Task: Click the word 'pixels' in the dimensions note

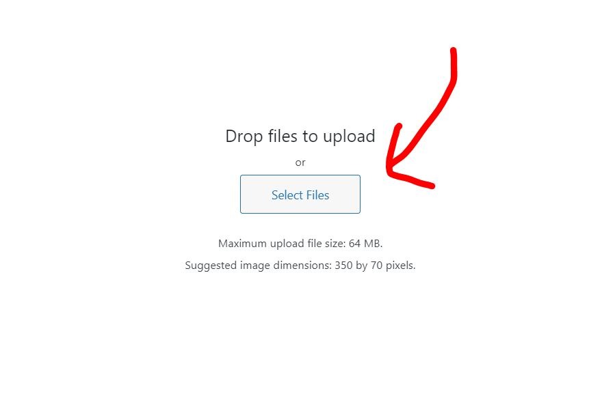Action: (x=400, y=266)
